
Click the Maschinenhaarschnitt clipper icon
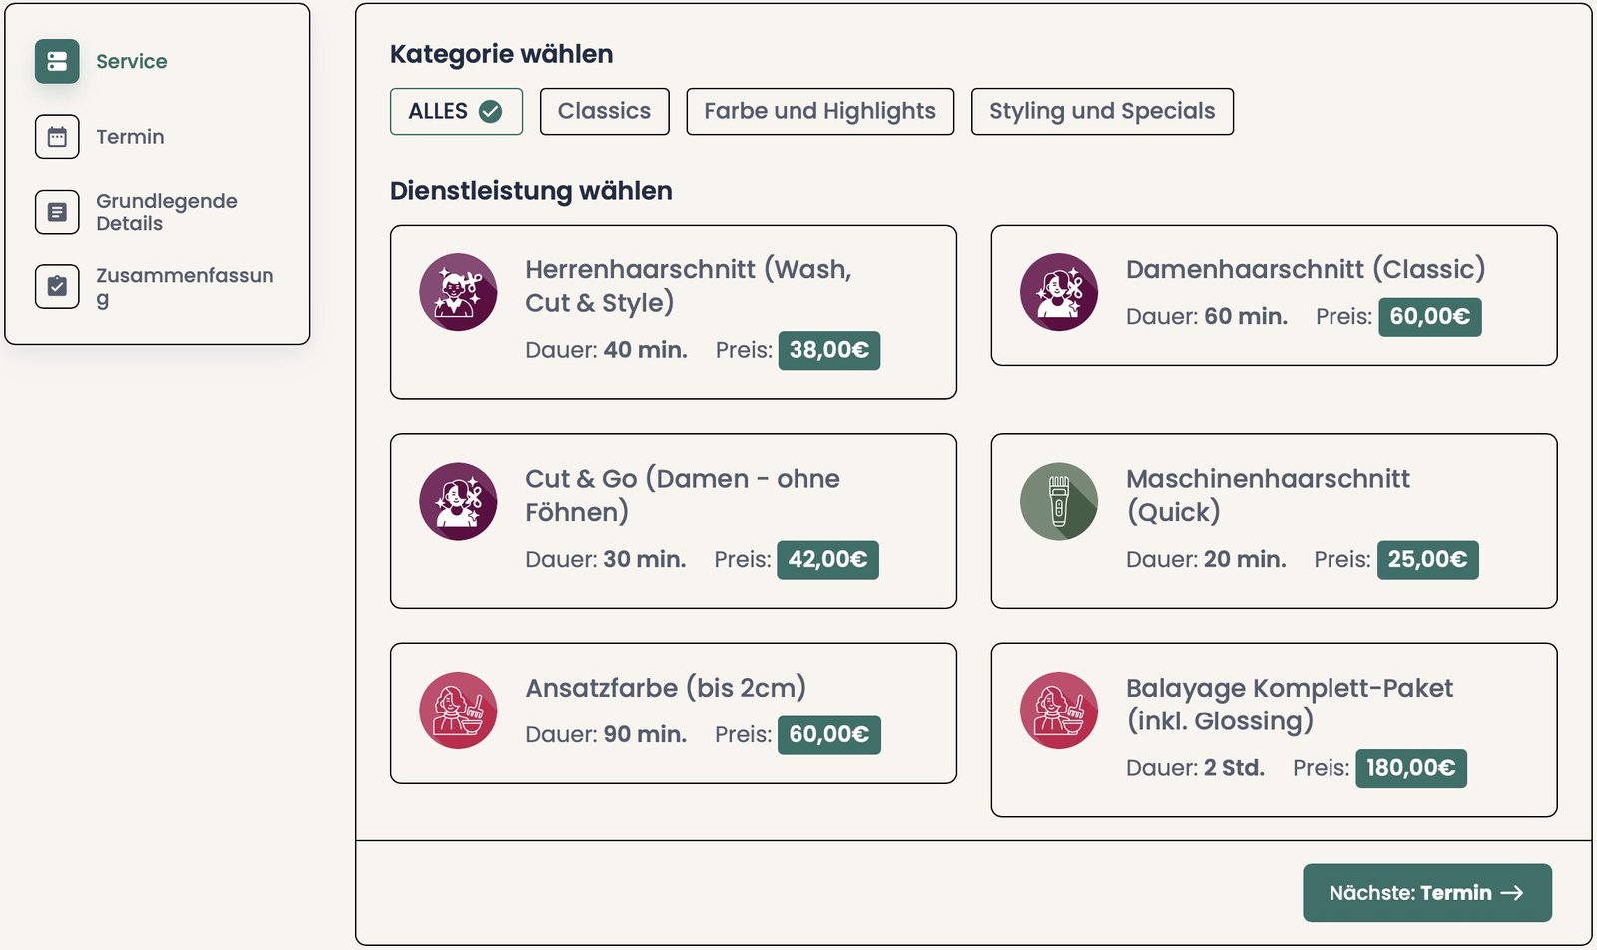pyautogui.click(x=1059, y=501)
